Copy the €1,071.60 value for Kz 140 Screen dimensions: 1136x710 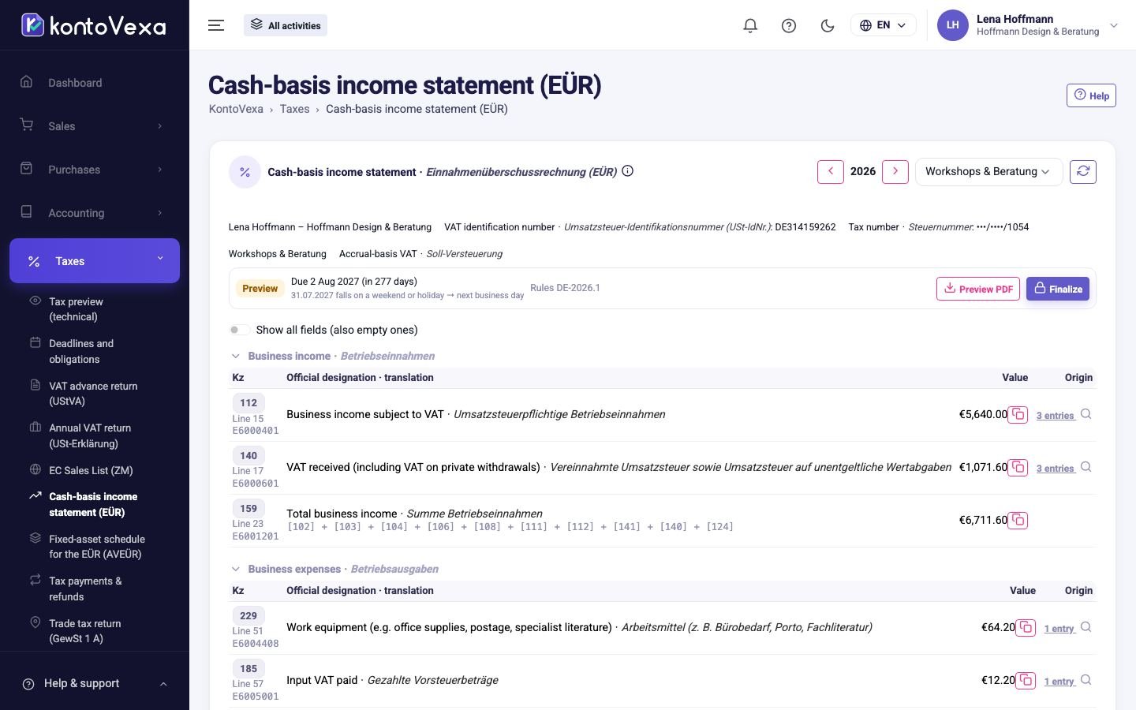click(x=1018, y=467)
